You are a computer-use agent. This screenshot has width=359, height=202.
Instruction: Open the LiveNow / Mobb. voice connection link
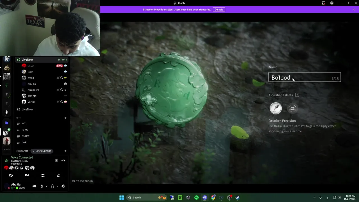(x=19, y=161)
